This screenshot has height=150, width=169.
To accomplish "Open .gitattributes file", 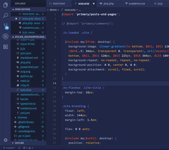I will click(29, 122).
